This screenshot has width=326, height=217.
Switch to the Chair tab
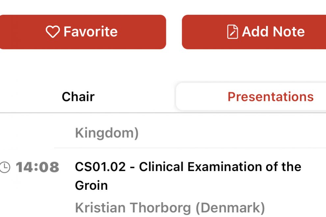78,97
